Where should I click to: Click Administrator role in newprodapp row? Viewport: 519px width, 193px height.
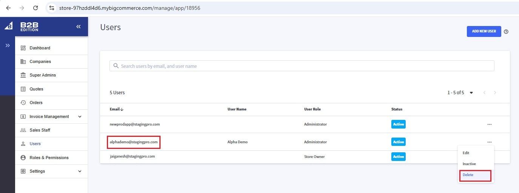point(315,124)
